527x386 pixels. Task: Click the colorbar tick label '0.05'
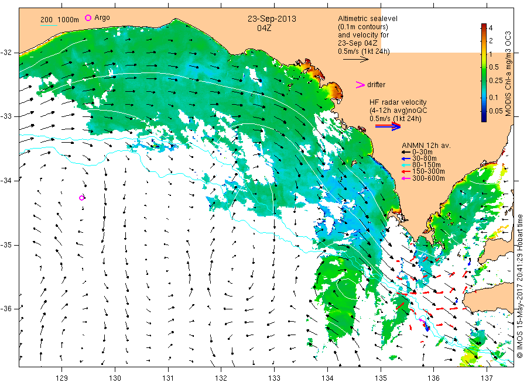click(x=496, y=111)
